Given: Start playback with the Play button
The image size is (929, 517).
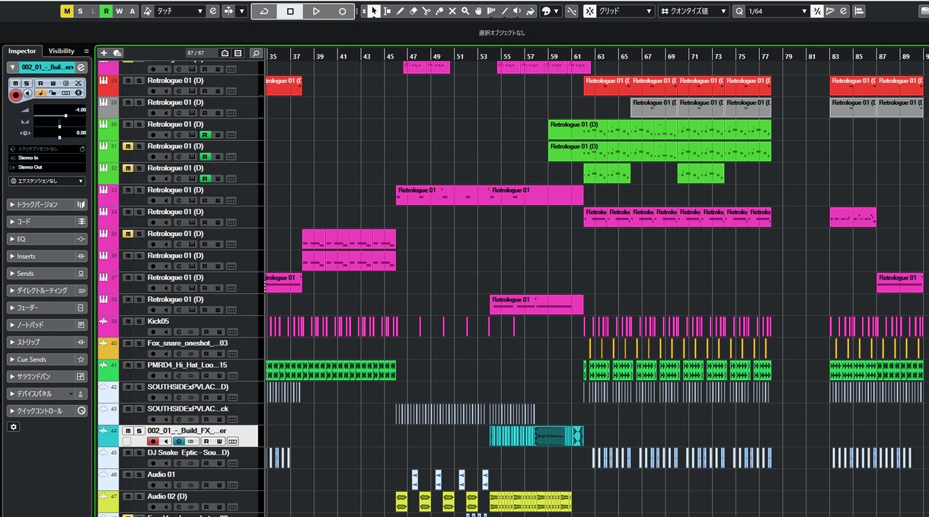Looking at the screenshot, I should (x=316, y=11).
